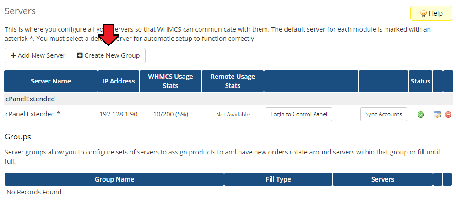
Task: Click the IP Address column header
Action: [119, 81]
